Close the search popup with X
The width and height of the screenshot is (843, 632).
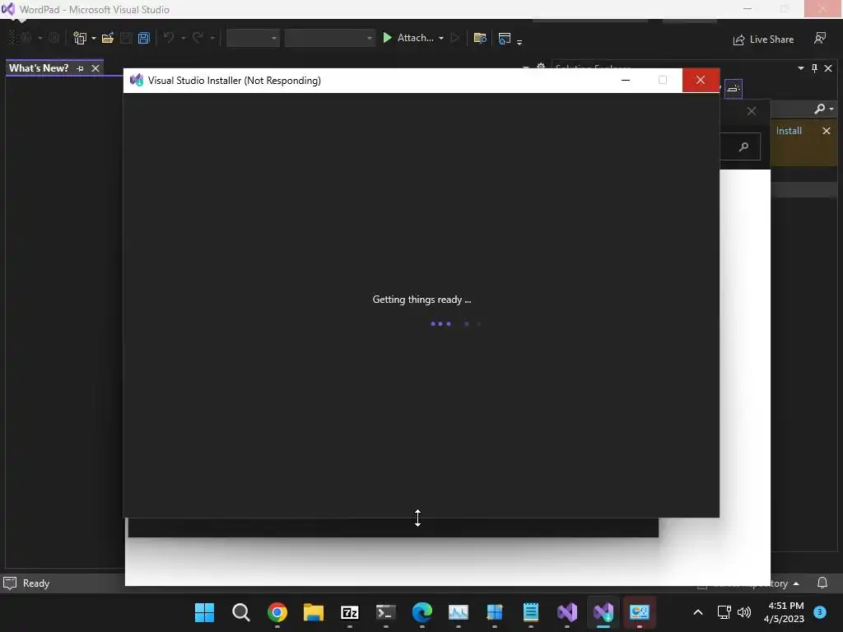[751, 111]
